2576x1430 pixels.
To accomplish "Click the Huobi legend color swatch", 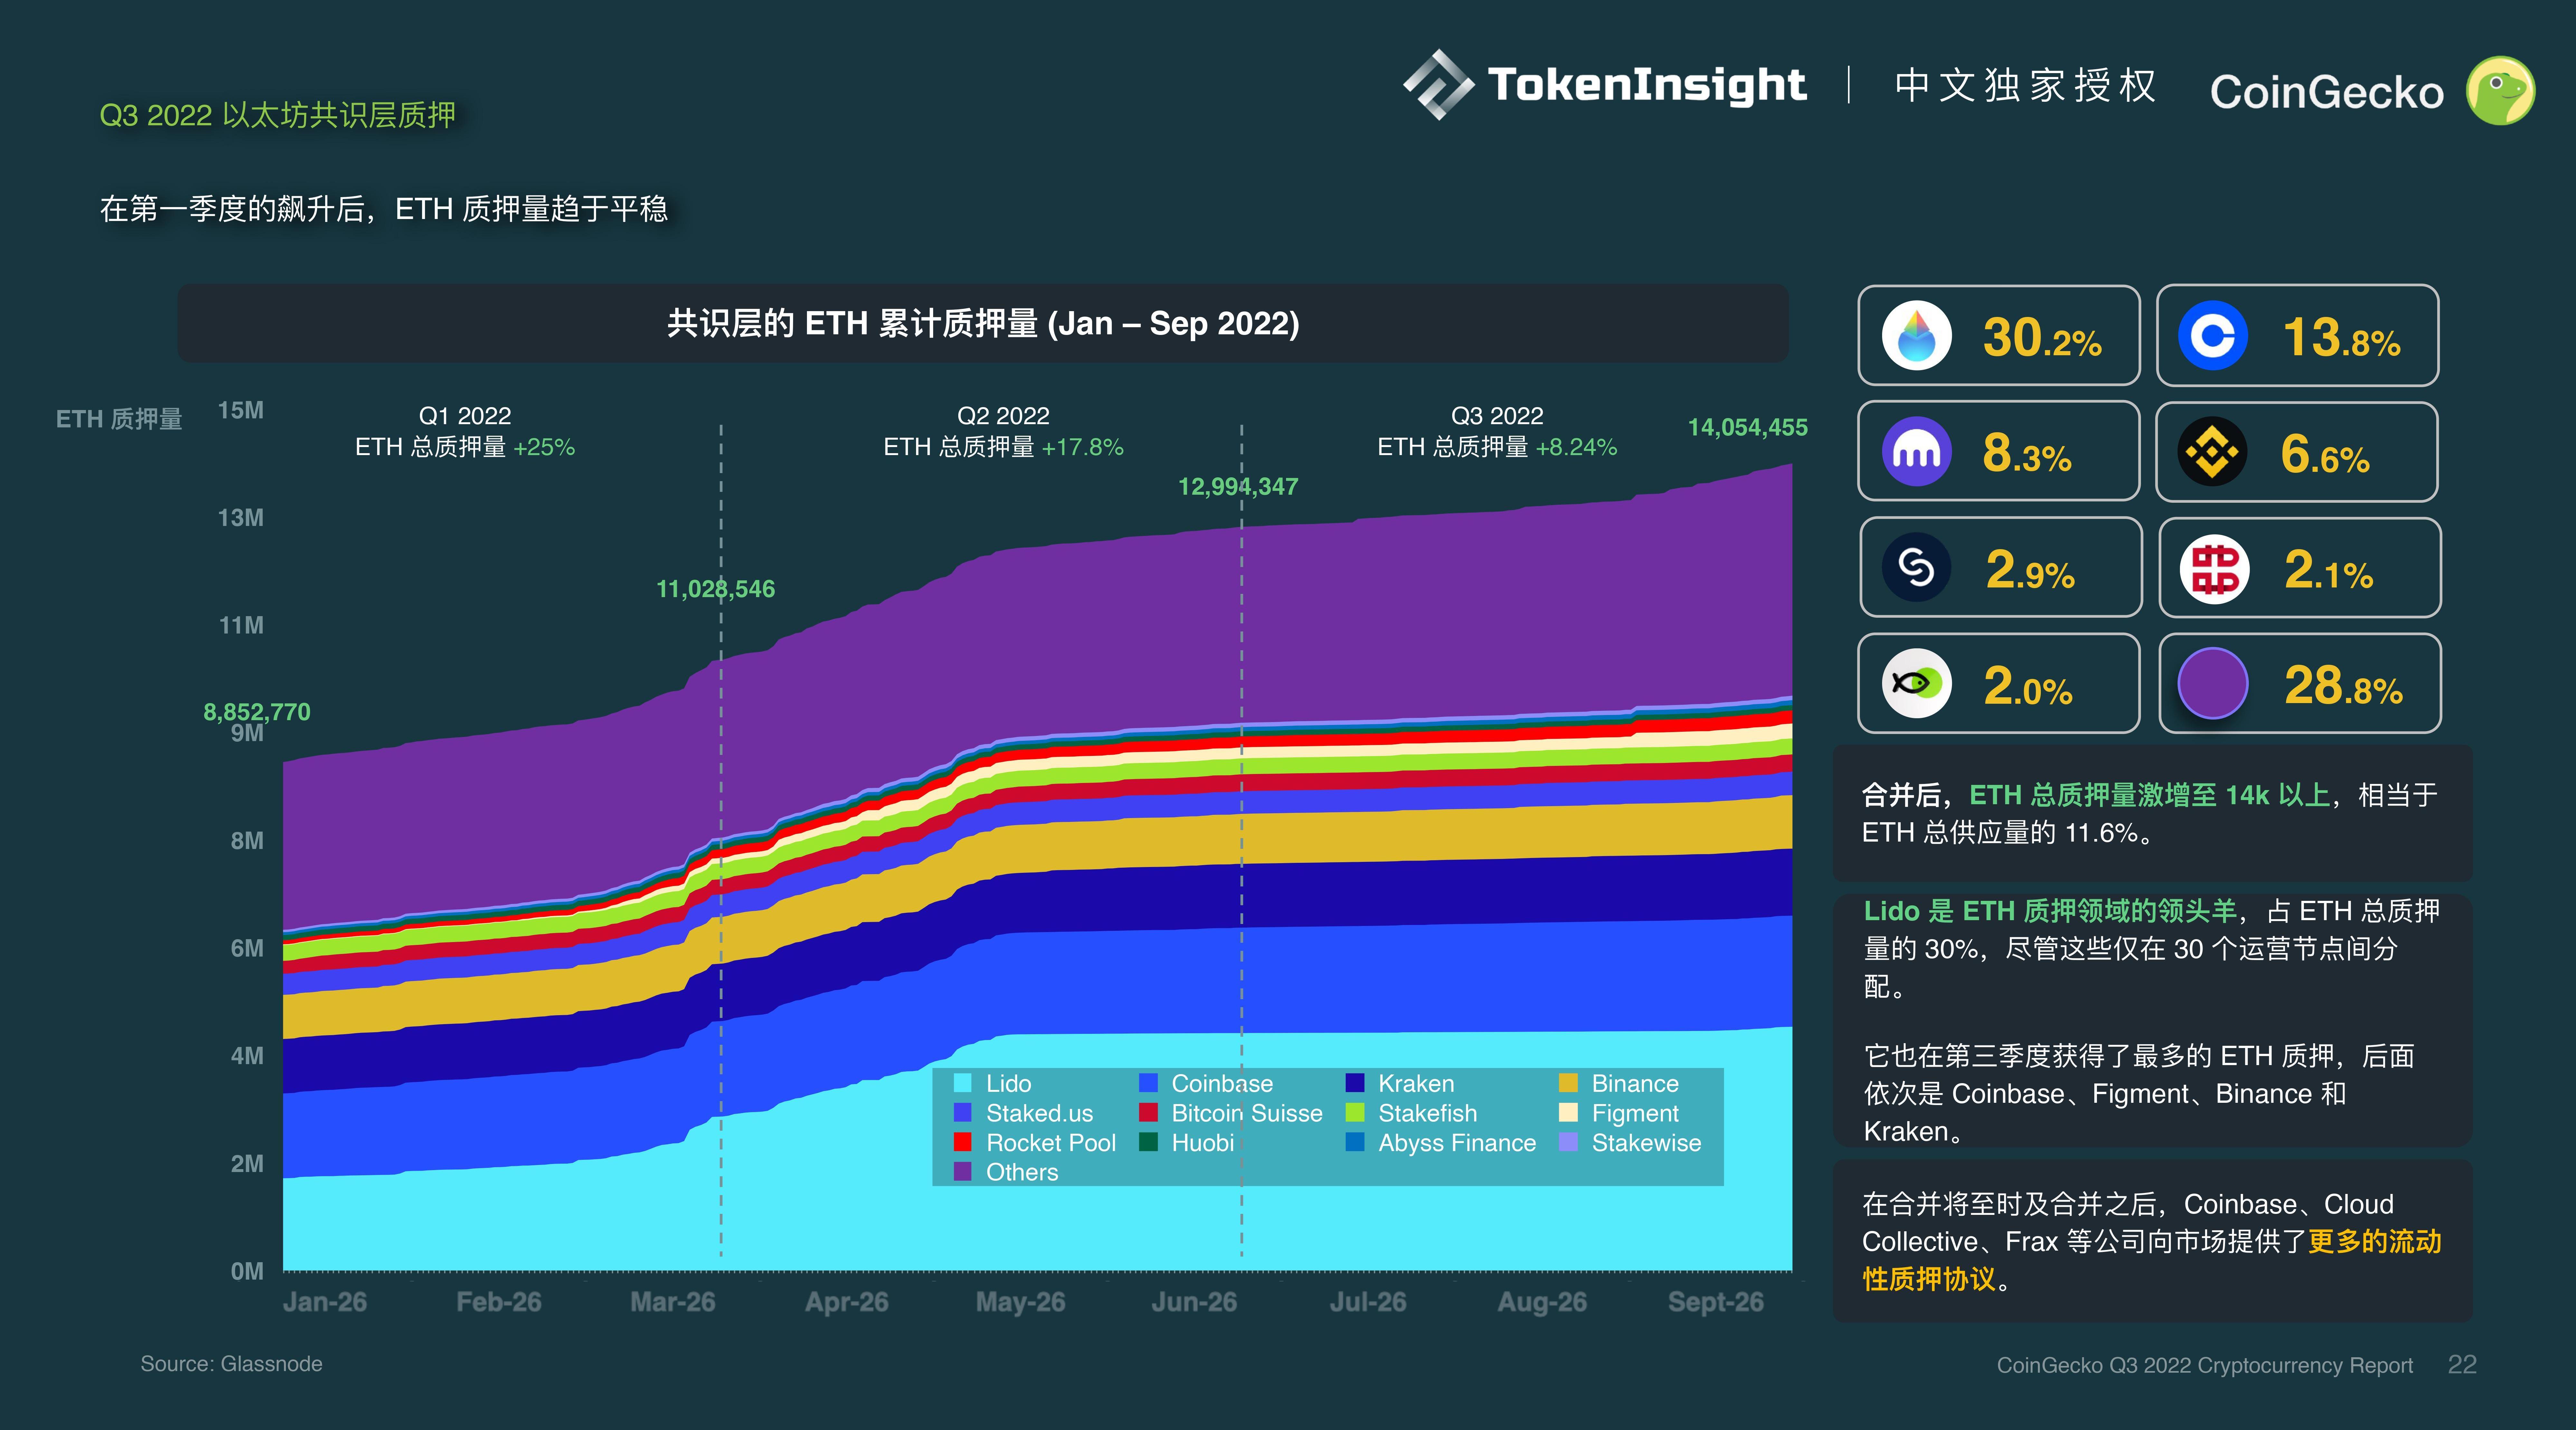I will [x=1148, y=1142].
